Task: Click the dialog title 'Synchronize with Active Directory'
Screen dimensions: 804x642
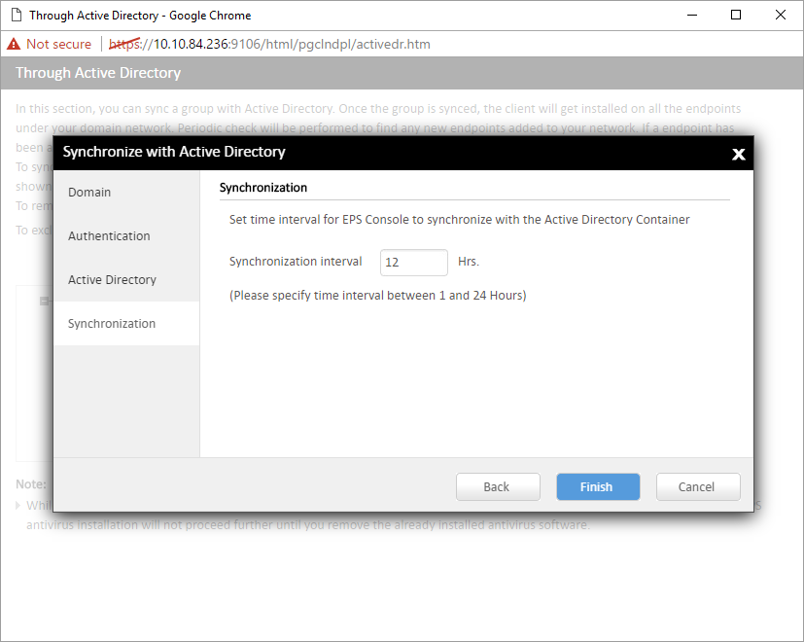Action: [174, 152]
